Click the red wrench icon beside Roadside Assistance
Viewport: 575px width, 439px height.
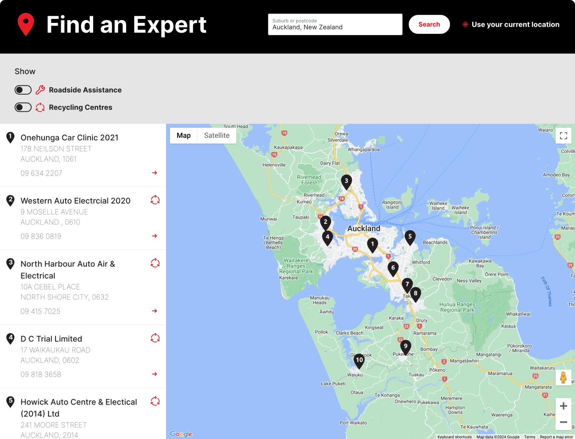coord(40,90)
